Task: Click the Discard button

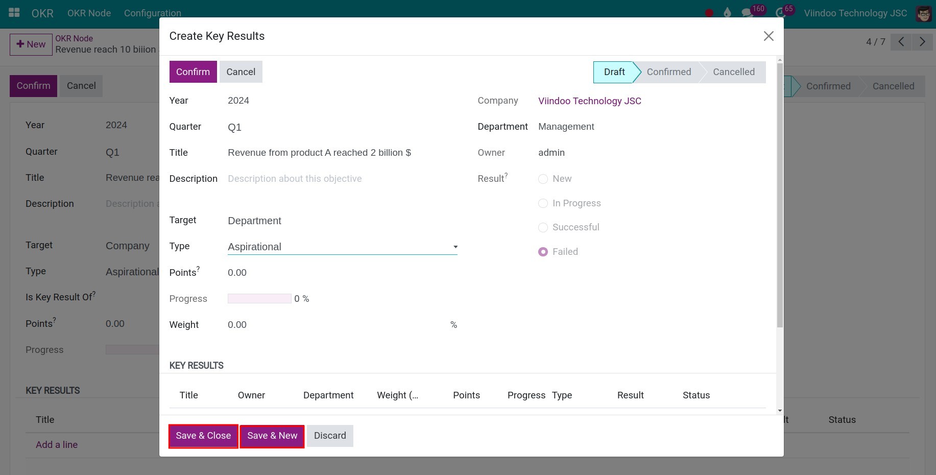Action: coord(330,436)
